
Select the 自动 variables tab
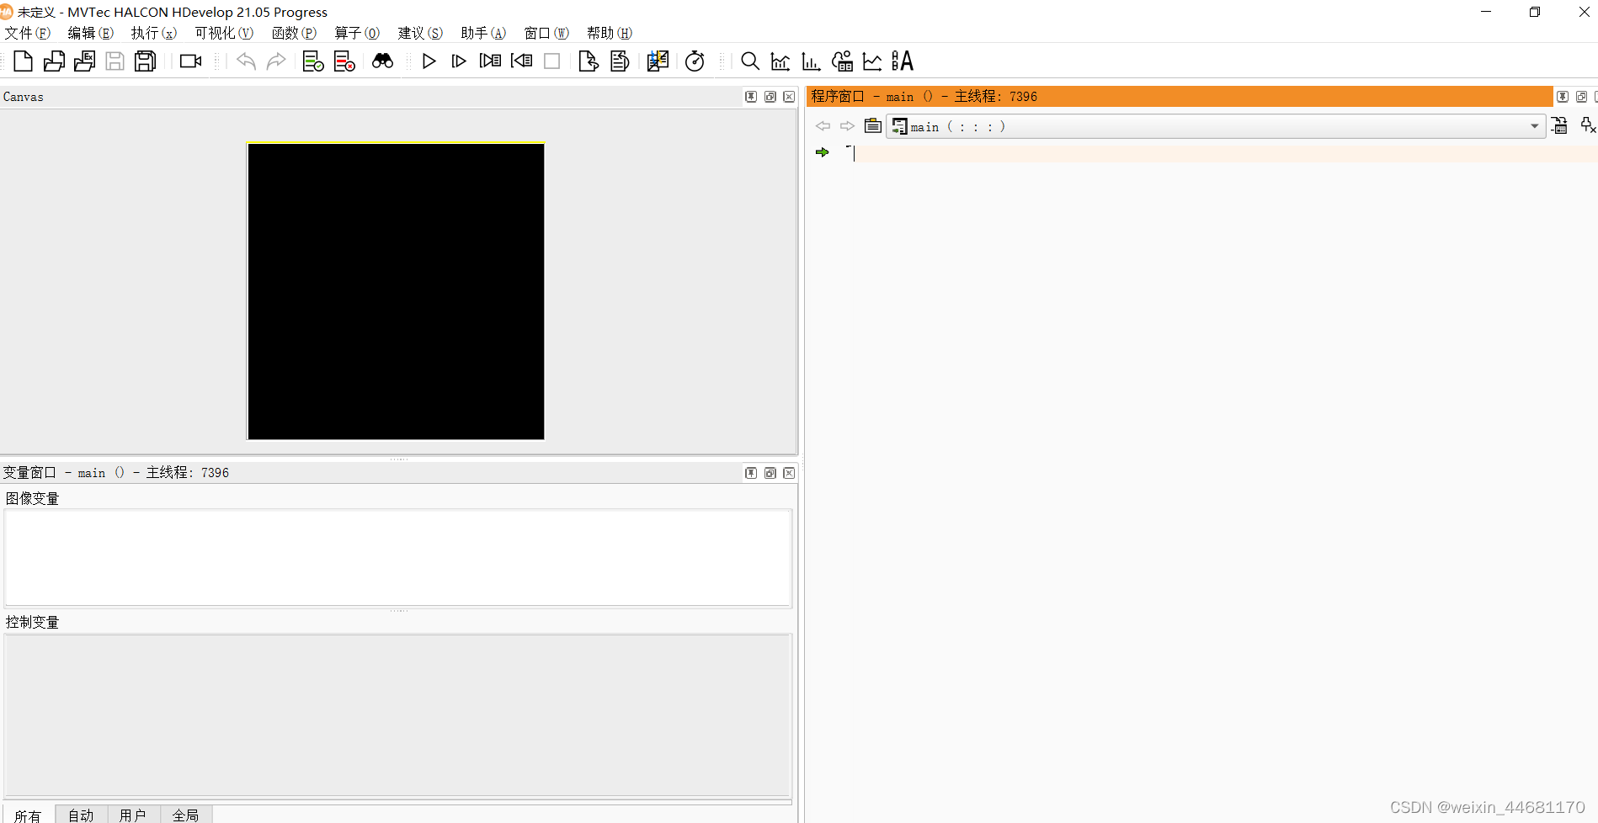tap(81, 815)
